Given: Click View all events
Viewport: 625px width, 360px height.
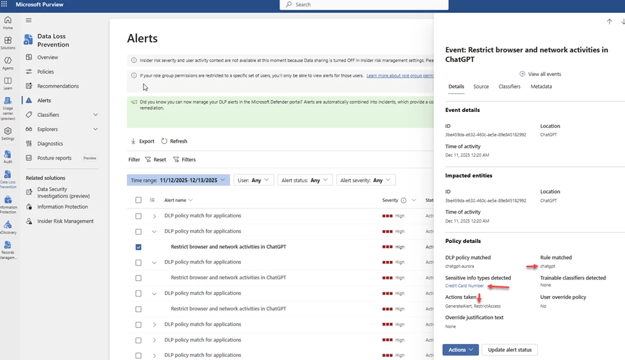Looking at the screenshot, I should pos(540,74).
